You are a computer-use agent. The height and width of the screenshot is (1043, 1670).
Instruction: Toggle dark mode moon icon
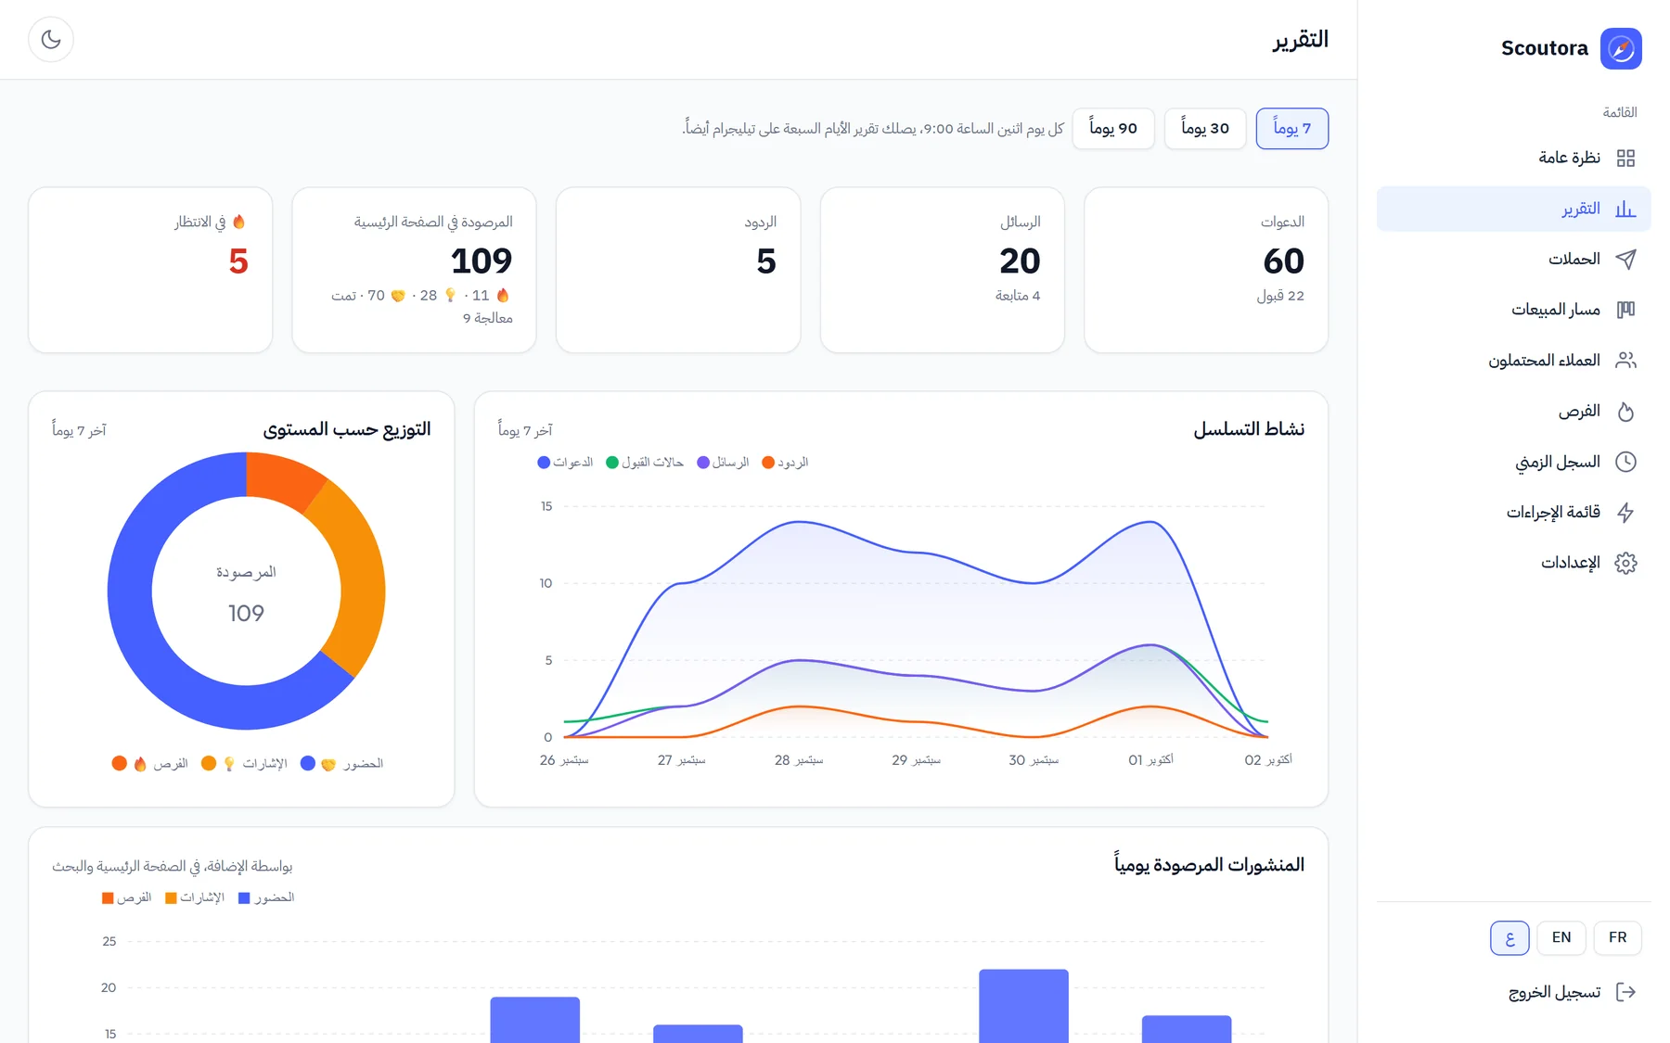click(51, 40)
